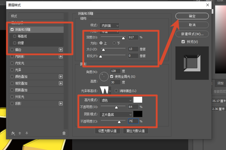Image resolution: width=226 pixels, height=150 pixels.
Task: Enable 消除锯齿 checkbox
Action: pyautogui.click(x=116, y=91)
